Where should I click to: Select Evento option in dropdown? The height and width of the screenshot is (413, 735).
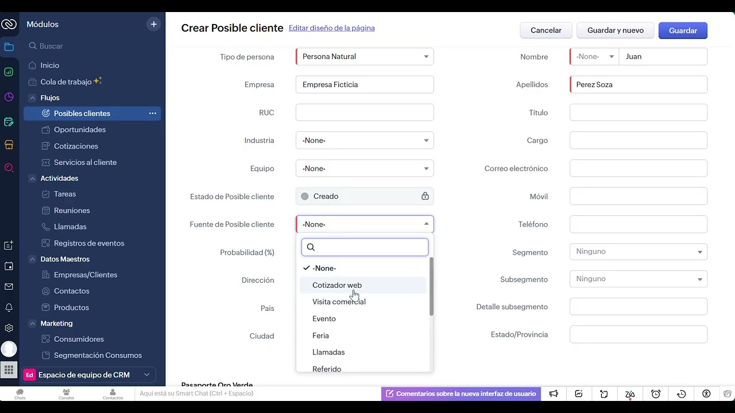tap(363, 318)
